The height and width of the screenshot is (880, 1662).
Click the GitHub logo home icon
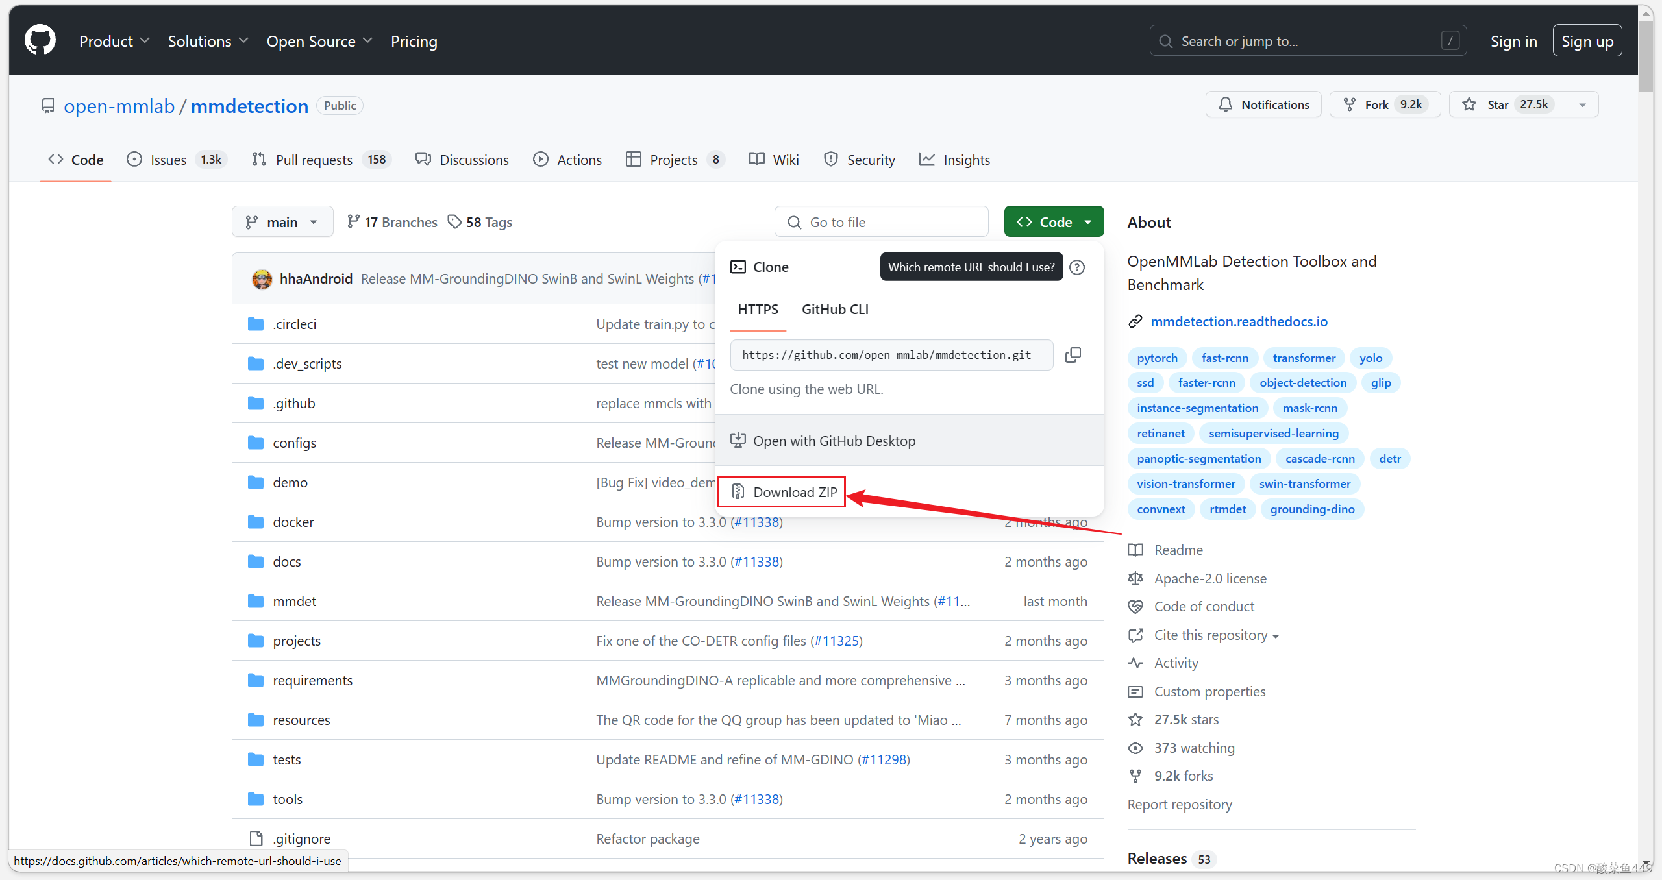(x=40, y=40)
